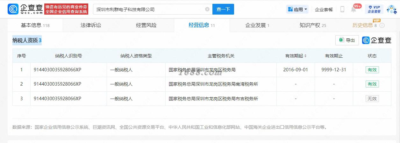Select the 纳税人资质 section heading
The height and width of the screenshot is (143, 400).
click(x=27, y=40)
